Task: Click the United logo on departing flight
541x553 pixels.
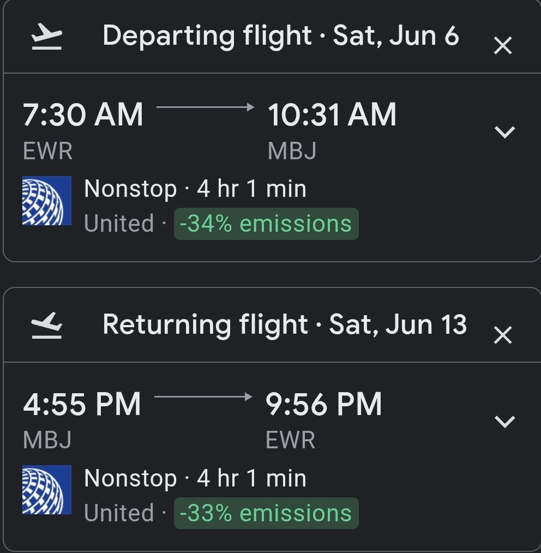Action: click(47, 201)
